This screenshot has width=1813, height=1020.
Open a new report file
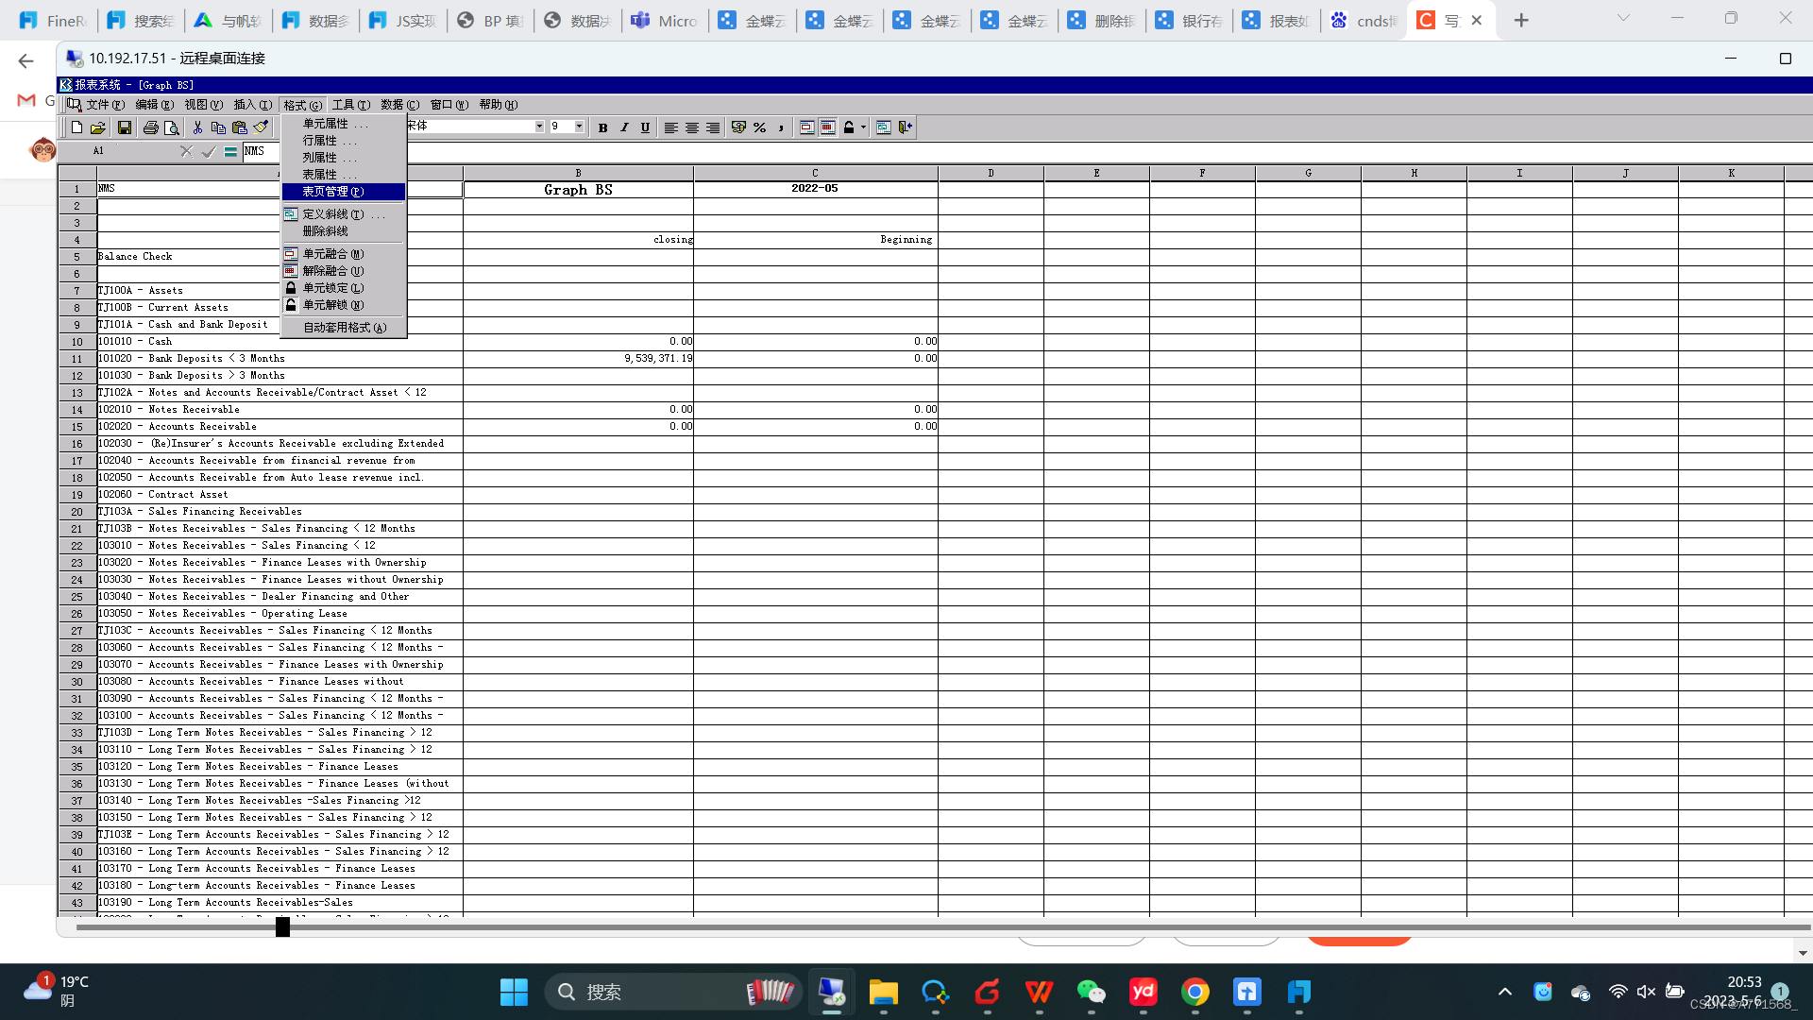point(76,127)
